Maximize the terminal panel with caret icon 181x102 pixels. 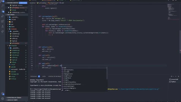[x=176, y=76]
